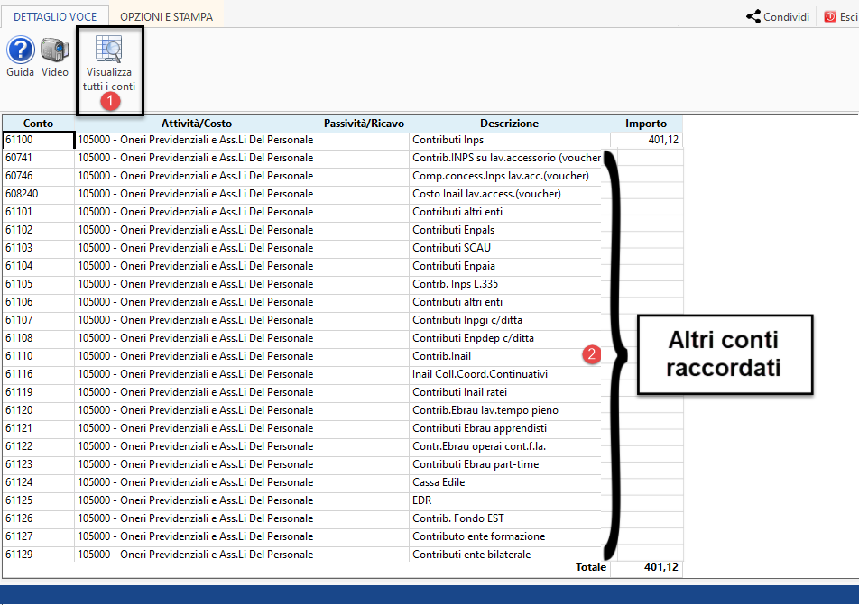Switch to Opzioni e Stampa tab

pyautogui.click(x=166, y=16)
